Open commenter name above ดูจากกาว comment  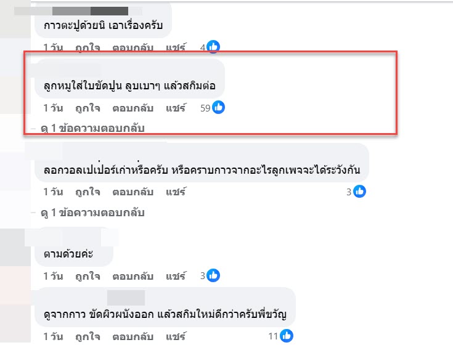click(x=126, y=297)
